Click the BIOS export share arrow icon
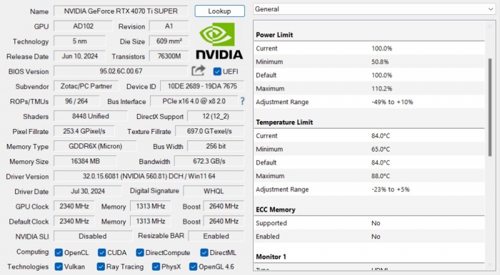The width and height of the screenshot is (500, 275). pos(198,71)
